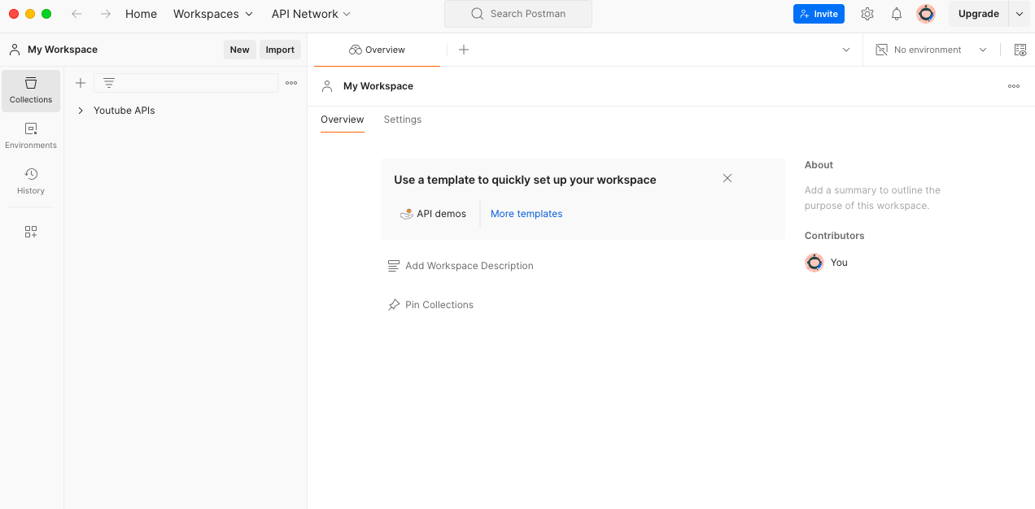Click the plus icon to create collection
Screen dimensions: 1035x509
81,83
